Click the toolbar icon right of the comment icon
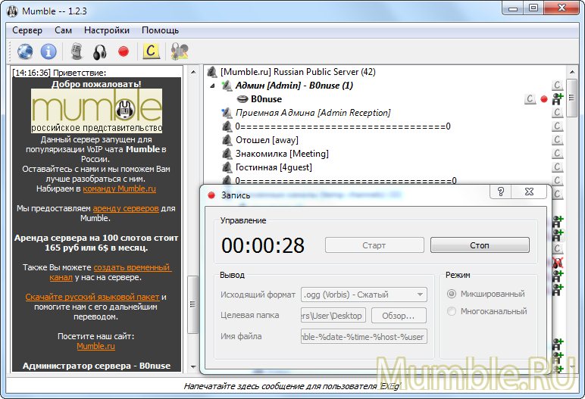The image size is (585, 399). [x=180, y=51]
